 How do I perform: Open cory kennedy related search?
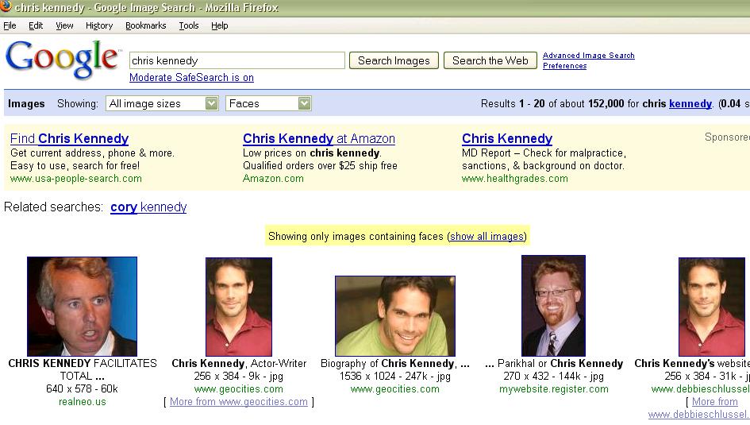click(148, 207)
